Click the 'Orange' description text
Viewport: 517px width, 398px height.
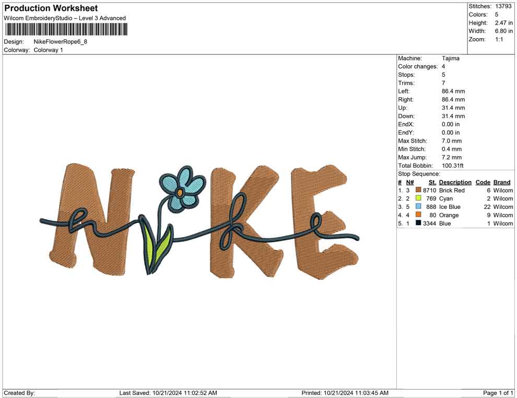click(x=449, y=215)
